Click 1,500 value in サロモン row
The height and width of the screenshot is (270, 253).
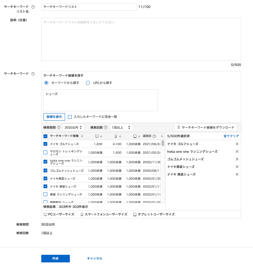pos(117,152)
